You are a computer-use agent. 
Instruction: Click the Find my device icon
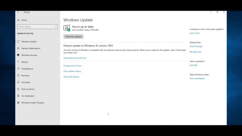click(x=18, y=89)
